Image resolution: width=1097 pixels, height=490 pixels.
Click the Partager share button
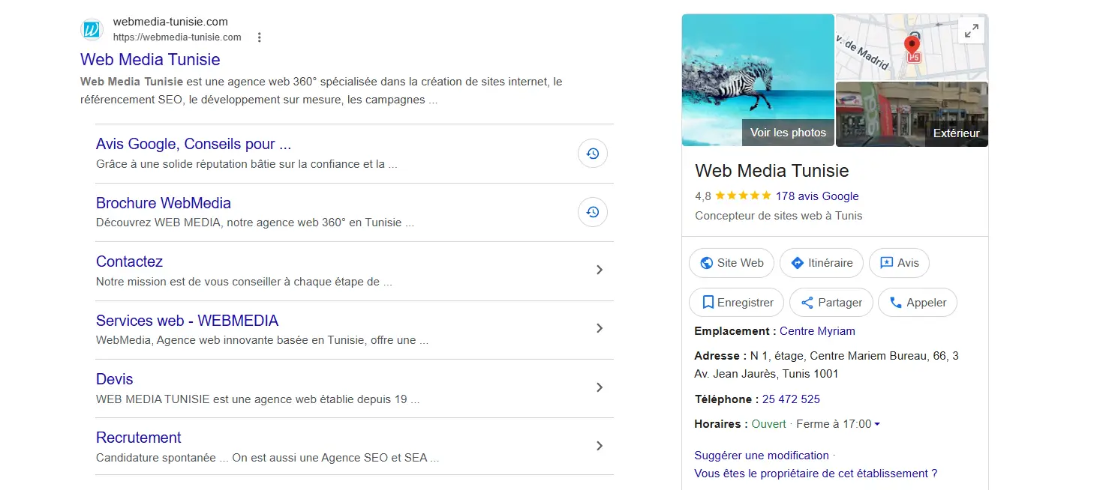tap(831, 303)
